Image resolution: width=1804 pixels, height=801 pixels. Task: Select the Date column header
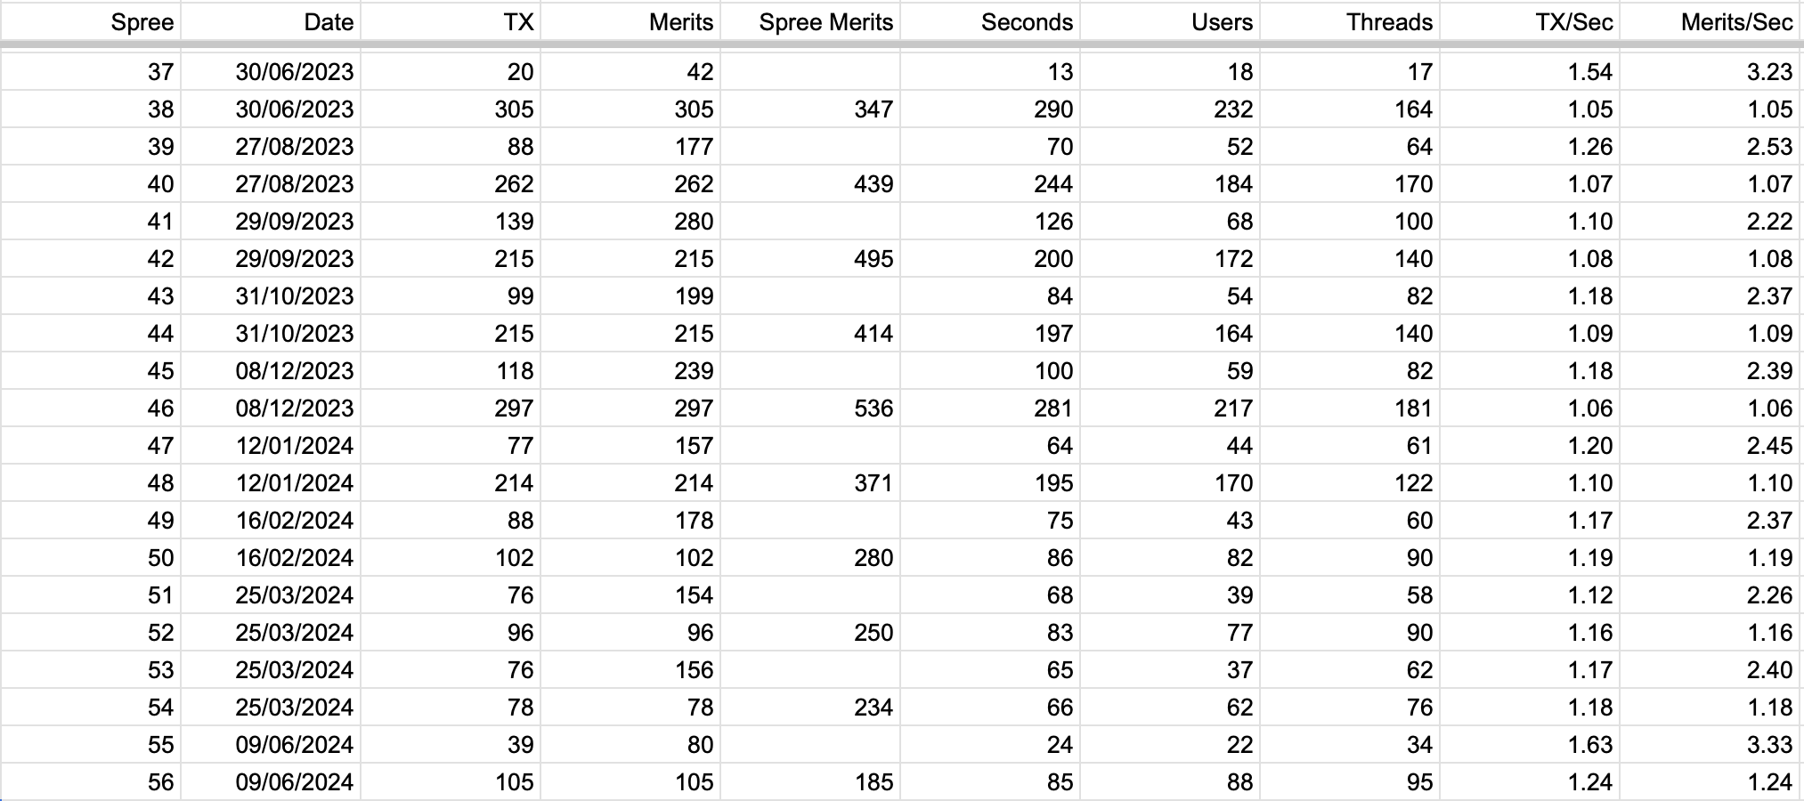271,21
